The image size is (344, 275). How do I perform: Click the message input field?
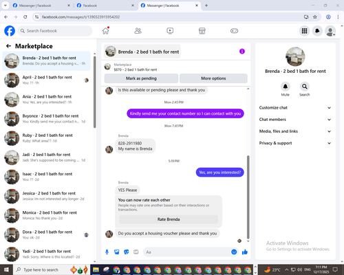(x=187, y=252)
